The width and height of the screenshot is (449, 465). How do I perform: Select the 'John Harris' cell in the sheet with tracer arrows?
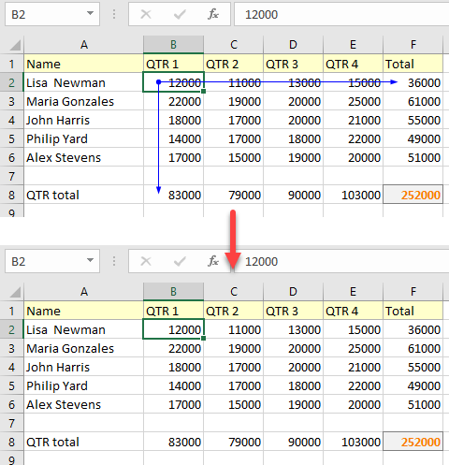click(83, 120)
